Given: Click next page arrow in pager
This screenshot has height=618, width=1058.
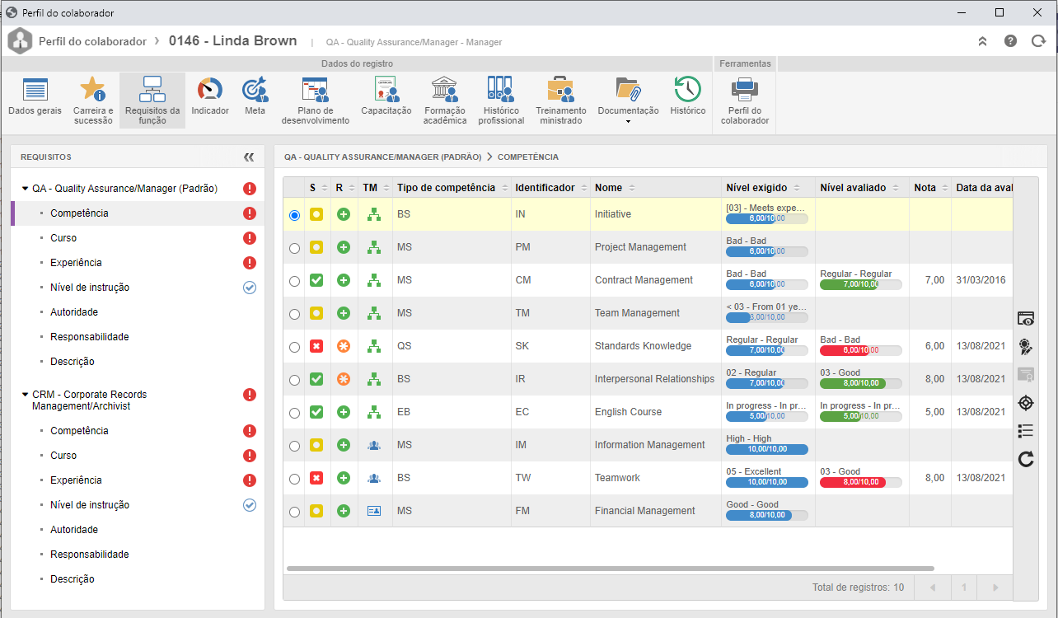Looking at the screenshot, I should pyautogui.click(x=995, y=588).
